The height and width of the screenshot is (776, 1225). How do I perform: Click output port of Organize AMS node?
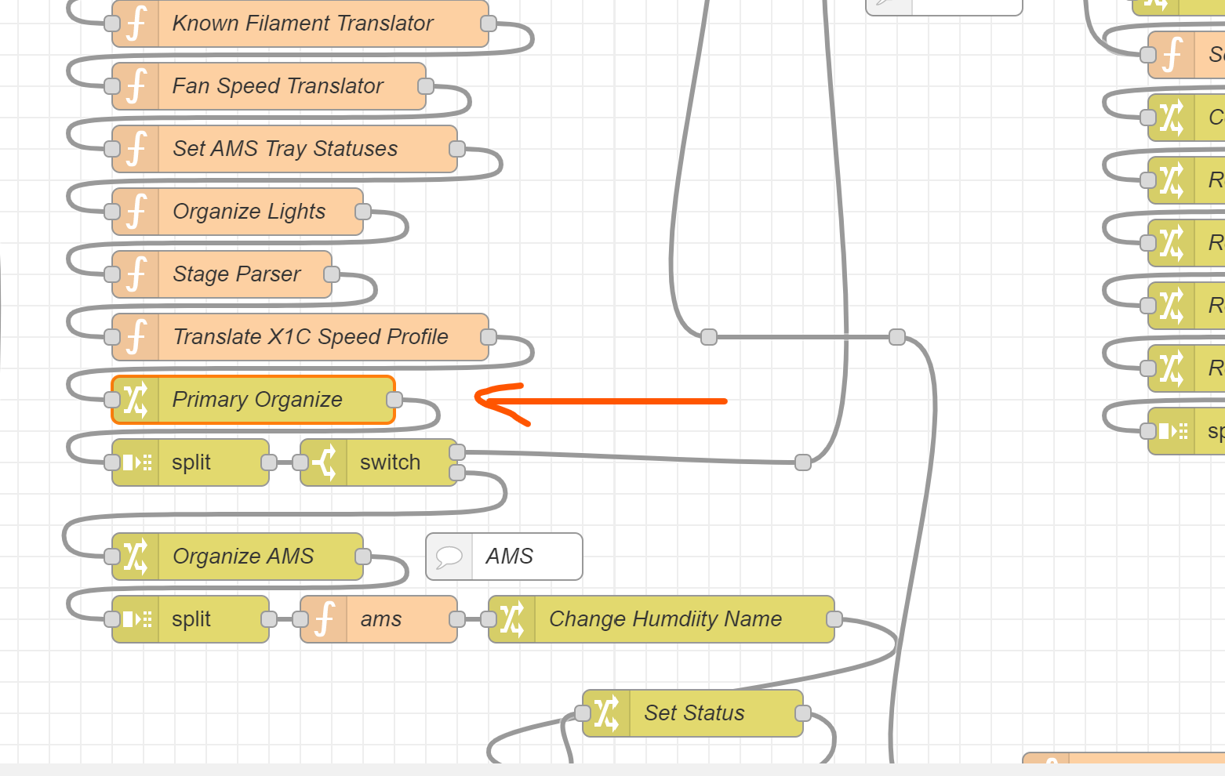pos(363,557)
